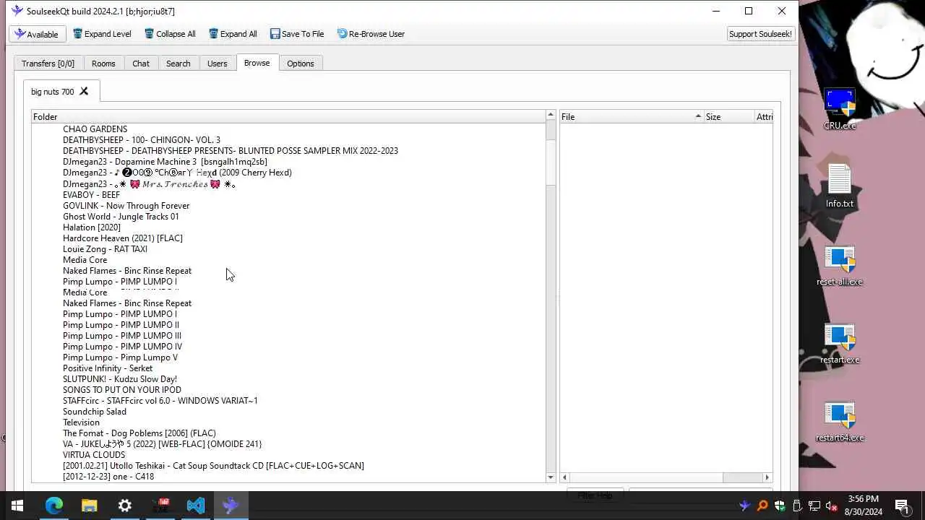Click the Available status button

pos(38,34)
